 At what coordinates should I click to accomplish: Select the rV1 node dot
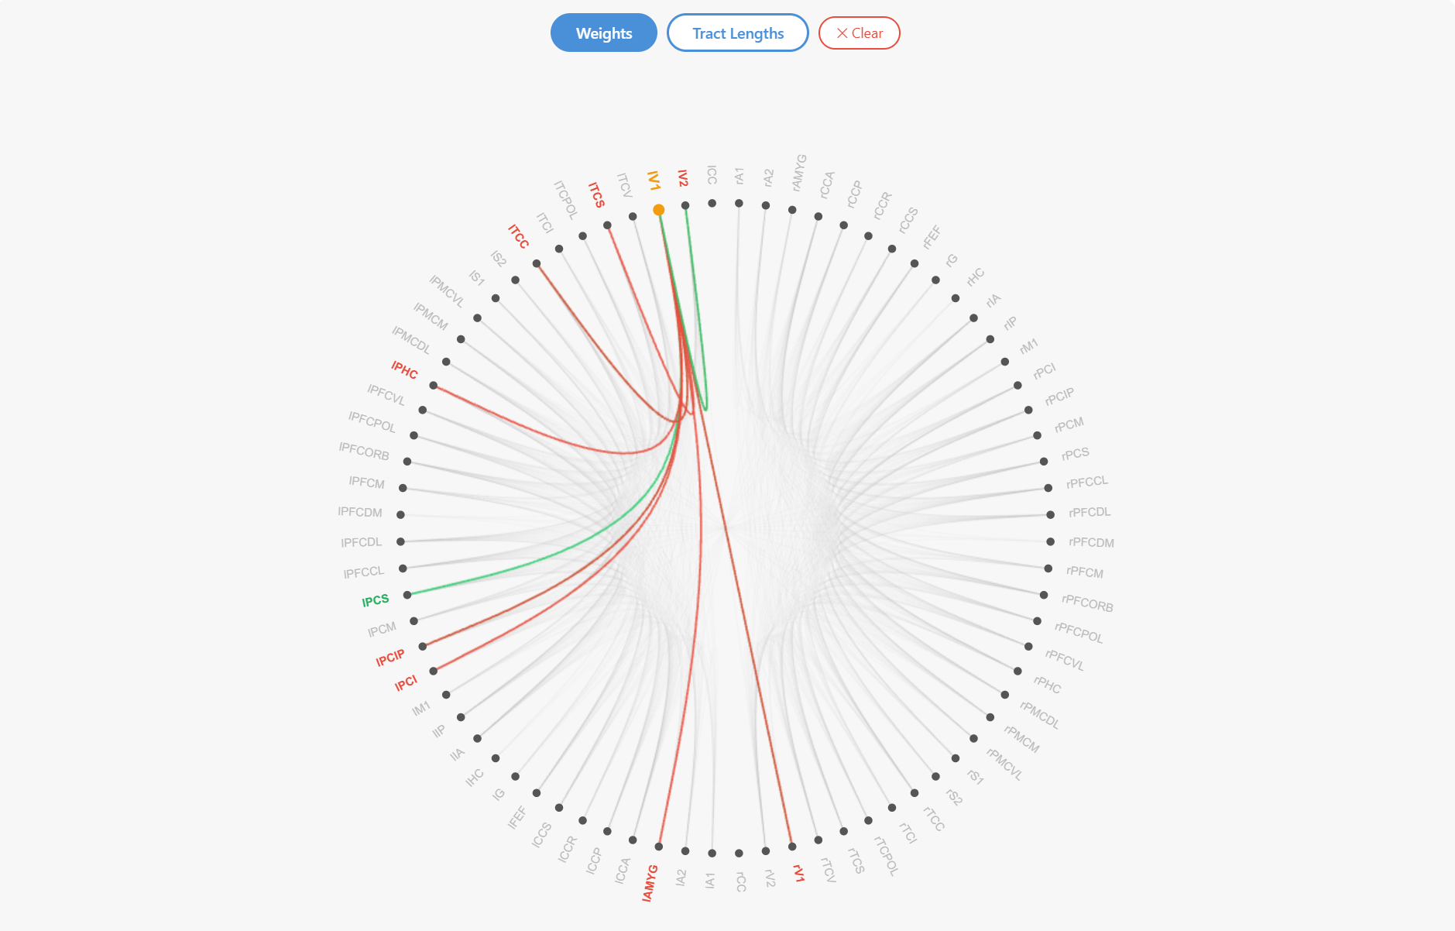pos(792,847)
